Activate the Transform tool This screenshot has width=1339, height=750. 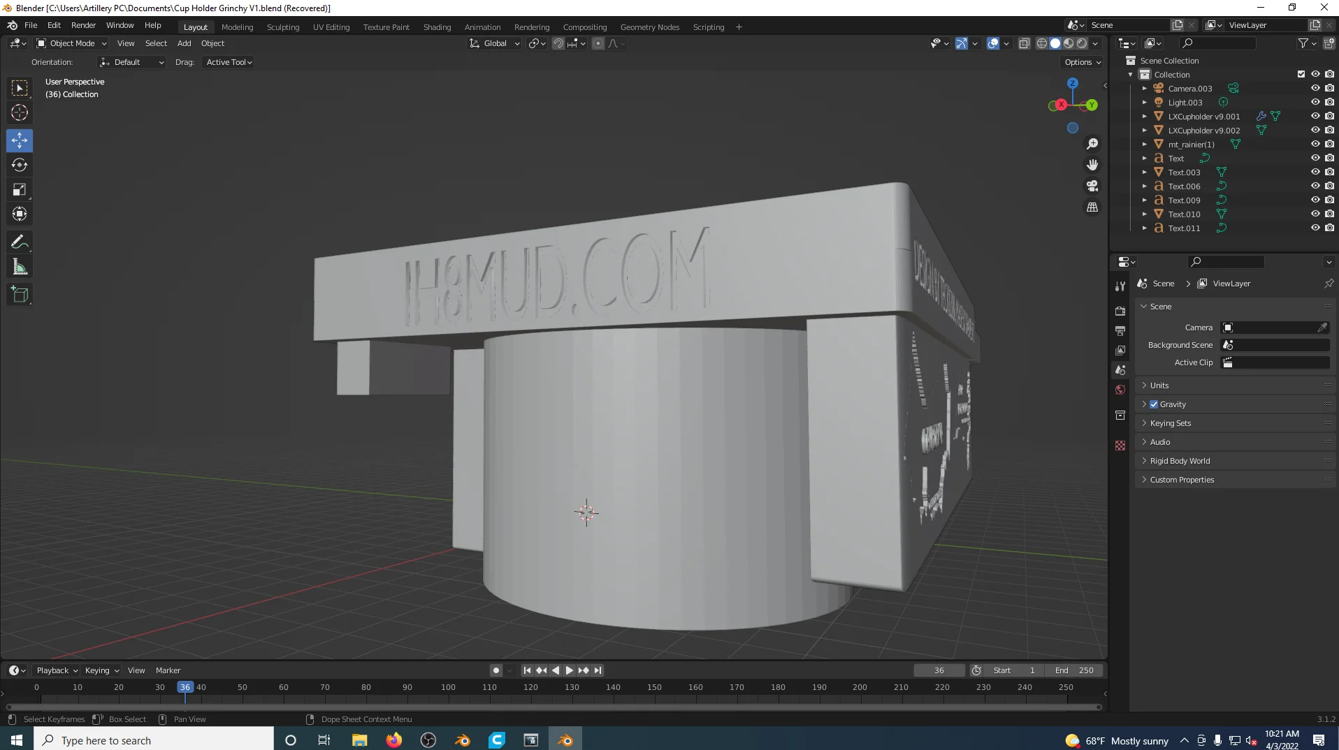[x=20, y=214]
